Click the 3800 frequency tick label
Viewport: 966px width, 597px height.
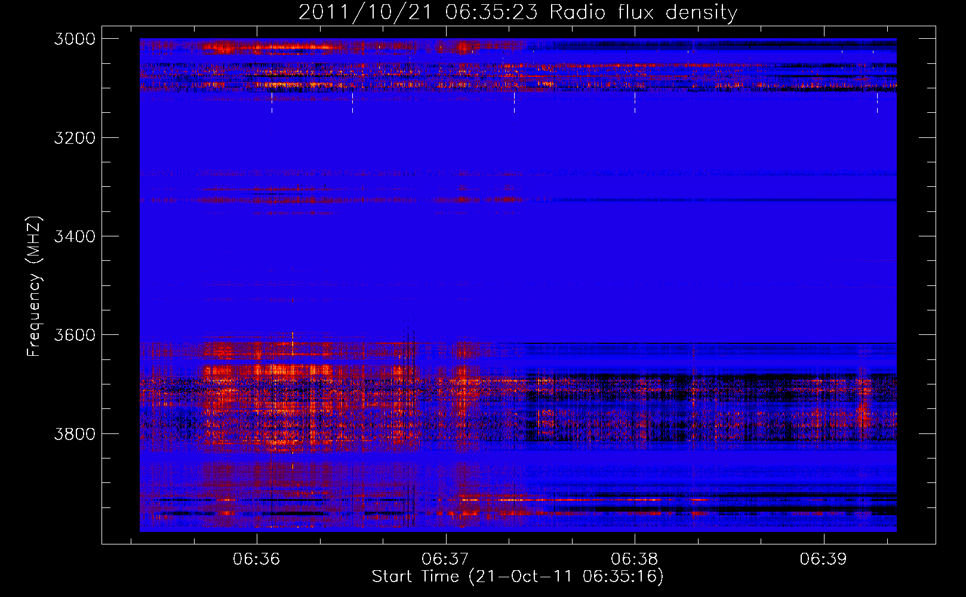point(75,434)
